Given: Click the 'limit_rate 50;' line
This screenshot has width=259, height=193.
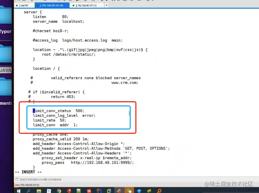Looking at the screenshot, I should coord(49,120).
